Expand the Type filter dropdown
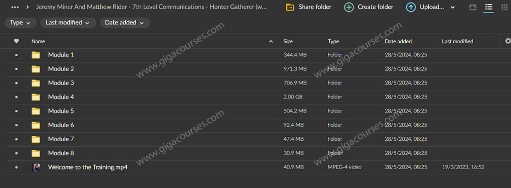Image resolution: width=511 pixels, height=188 pixels. (x=20, y=23)
